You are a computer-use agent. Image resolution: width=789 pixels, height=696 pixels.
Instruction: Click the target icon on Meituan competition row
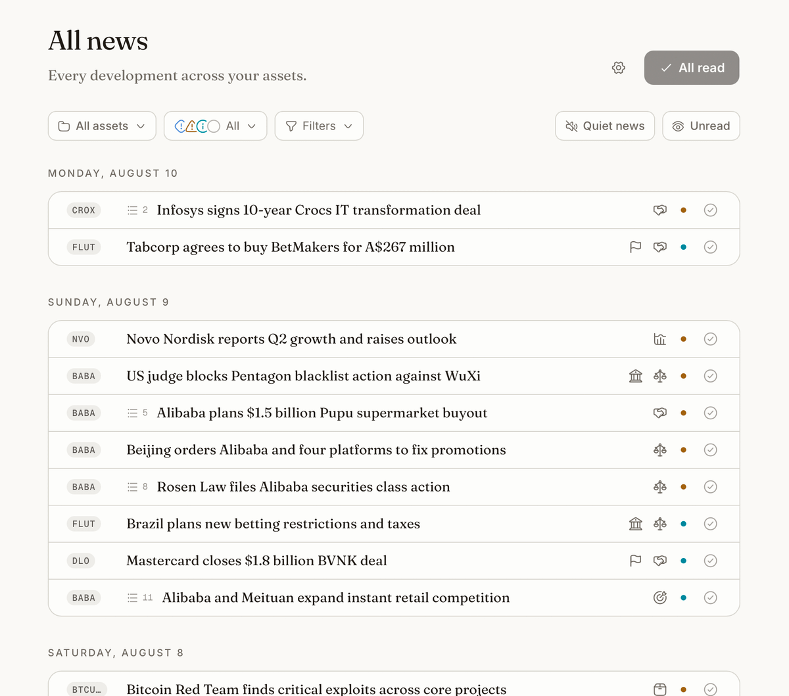click(x=660, y=597)
